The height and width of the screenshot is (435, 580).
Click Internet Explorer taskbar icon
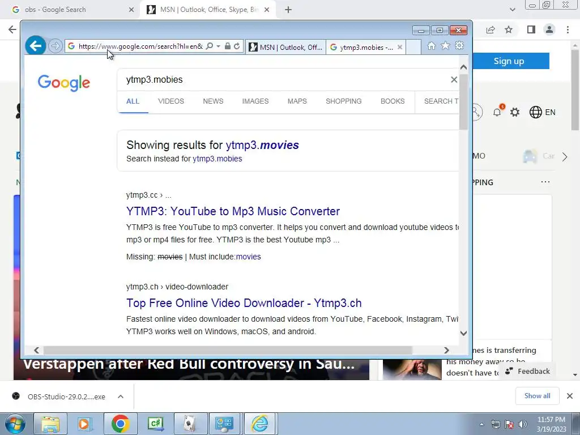click(x=259, y=424)
